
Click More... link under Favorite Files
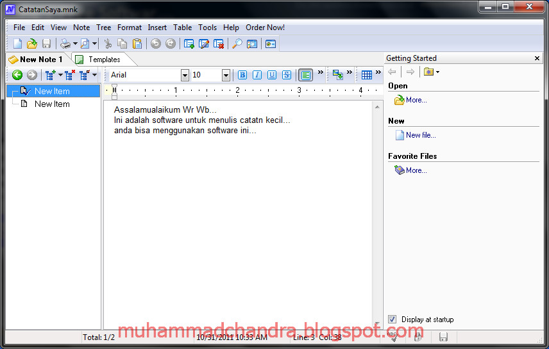tap(416, 170)
